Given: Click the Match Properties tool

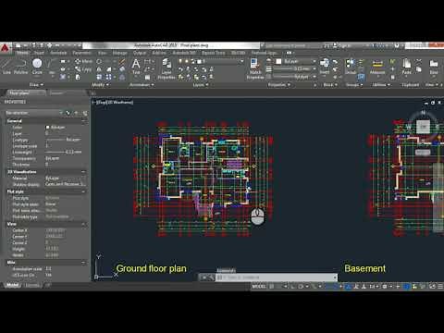Looking at the screenshot, I should 255,69.
